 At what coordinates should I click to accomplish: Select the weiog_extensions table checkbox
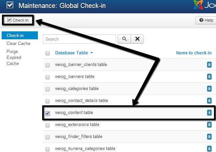pyautogui.click(x=48, y=125)
